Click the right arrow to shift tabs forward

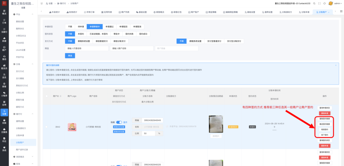pos(335,11)
